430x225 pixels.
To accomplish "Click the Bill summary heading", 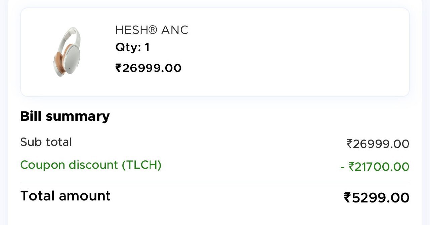I will (x=65, y=116).
